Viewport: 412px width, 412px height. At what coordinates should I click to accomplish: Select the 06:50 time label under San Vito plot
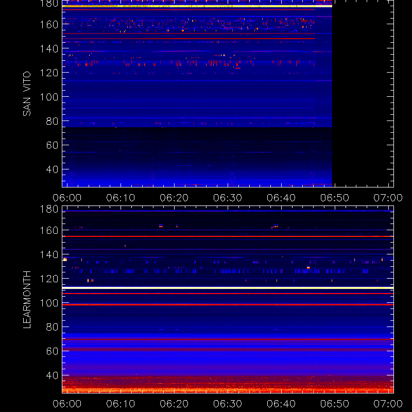[x=334, y=198]
